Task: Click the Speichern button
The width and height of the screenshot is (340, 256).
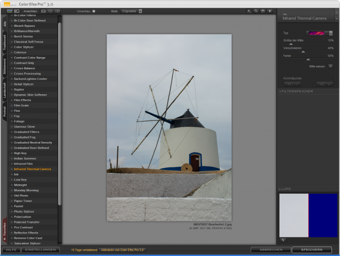Action: (x=311, y=250)
